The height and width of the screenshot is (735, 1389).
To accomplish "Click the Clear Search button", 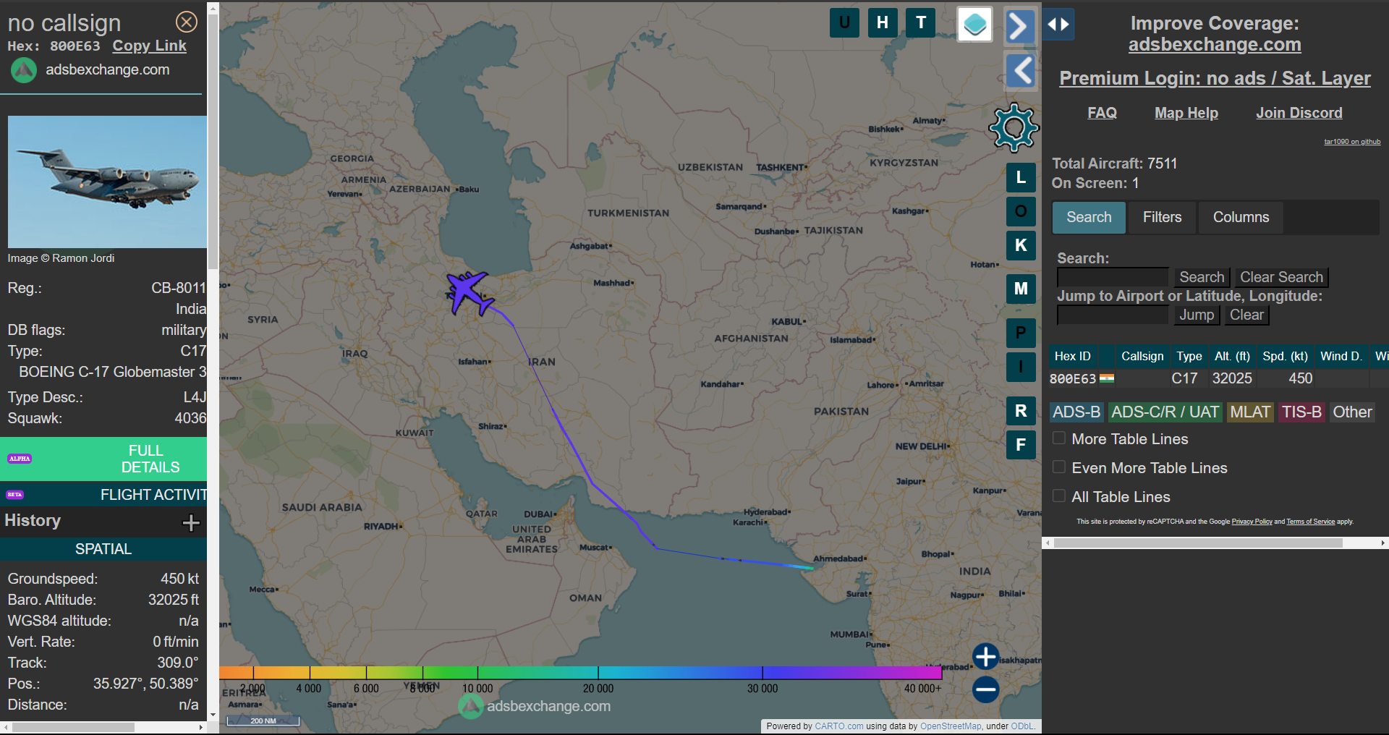I will 1281,277.
